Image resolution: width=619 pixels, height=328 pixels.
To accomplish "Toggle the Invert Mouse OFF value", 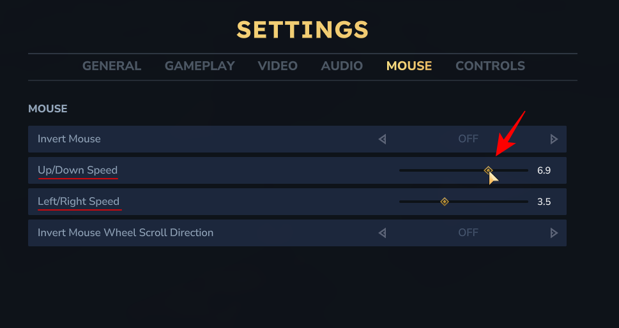I will [468, 139].
